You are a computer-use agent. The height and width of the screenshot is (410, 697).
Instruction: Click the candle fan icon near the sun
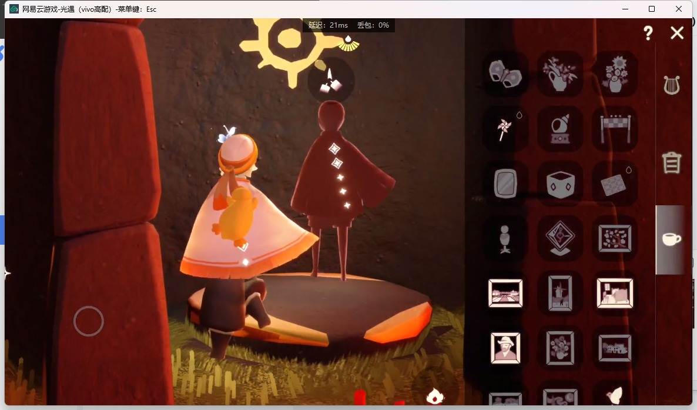tap(348, 44)
